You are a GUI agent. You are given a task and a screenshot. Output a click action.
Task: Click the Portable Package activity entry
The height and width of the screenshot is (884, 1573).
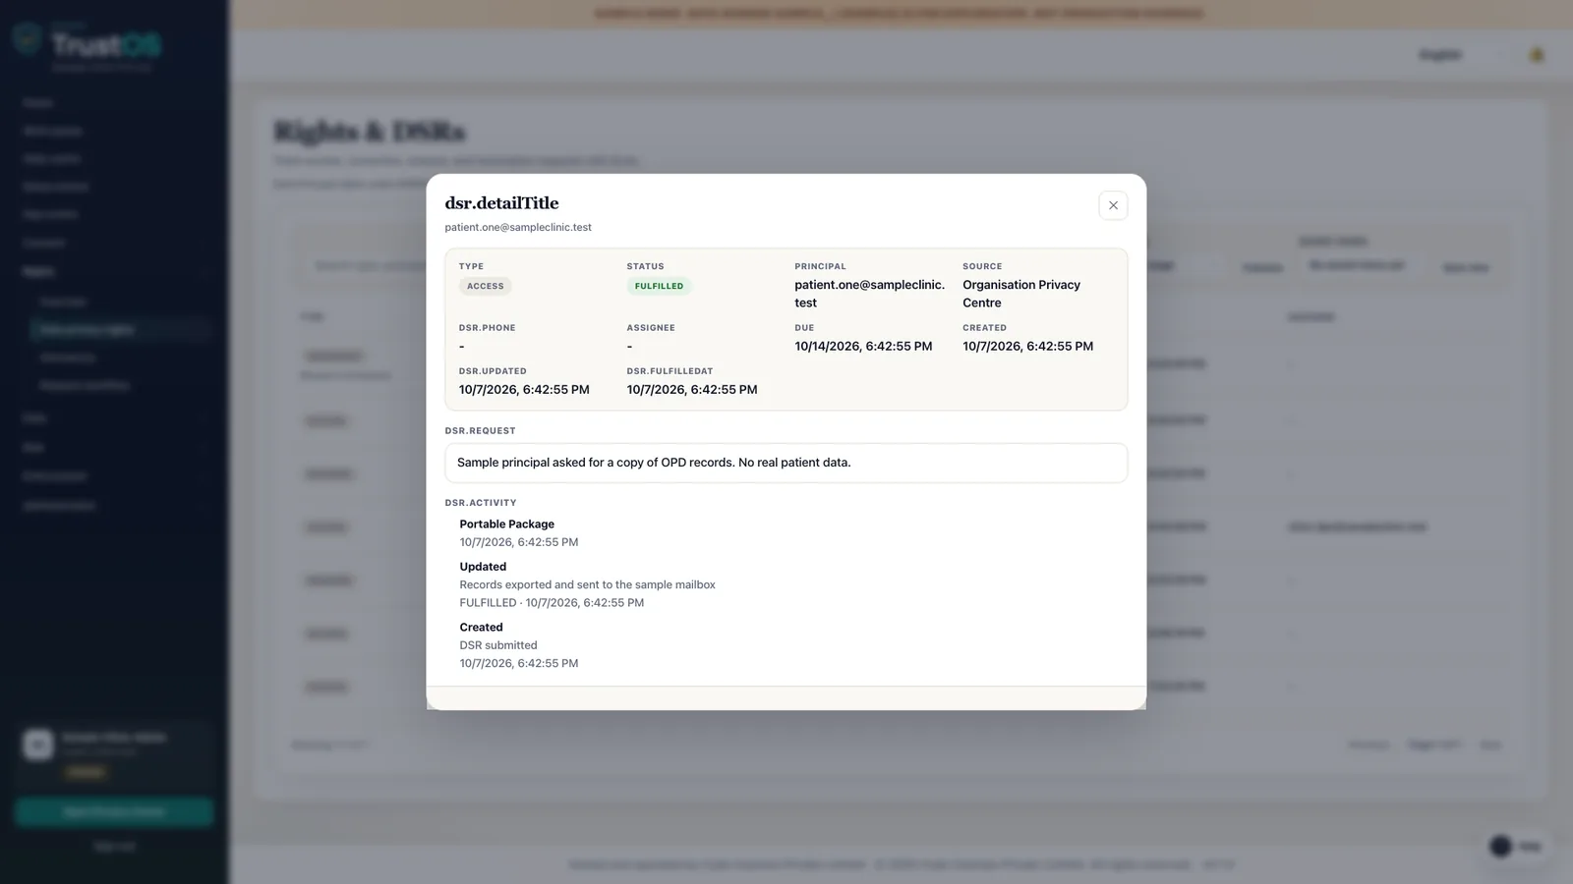506,524
